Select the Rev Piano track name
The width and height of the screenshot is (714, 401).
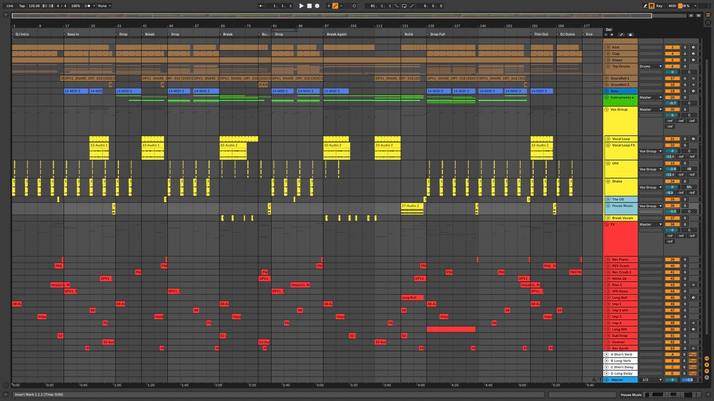click(620, 260)
